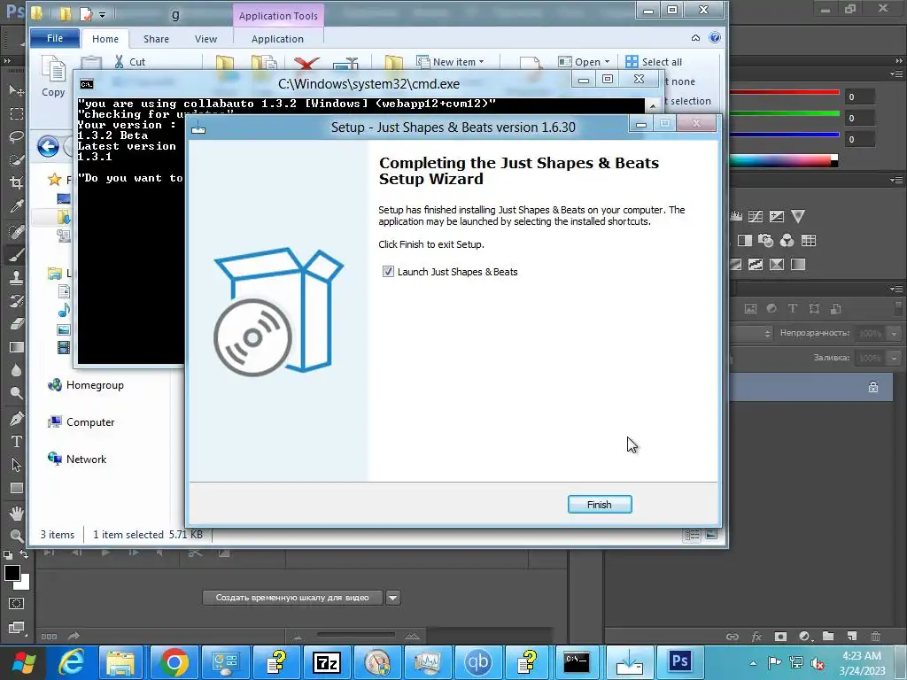Click the green color channel slider

pos(784,113)
